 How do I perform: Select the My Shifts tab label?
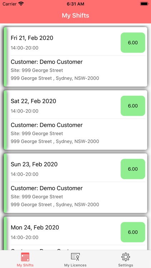[x=25, y=265]
